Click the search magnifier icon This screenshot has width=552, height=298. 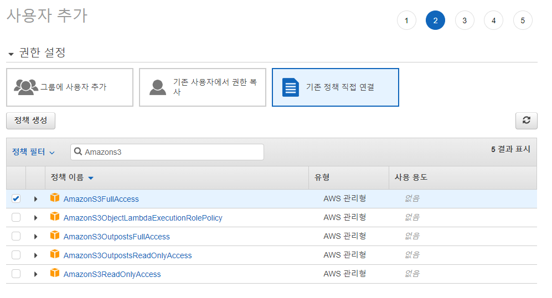click(x=78, y=151)
